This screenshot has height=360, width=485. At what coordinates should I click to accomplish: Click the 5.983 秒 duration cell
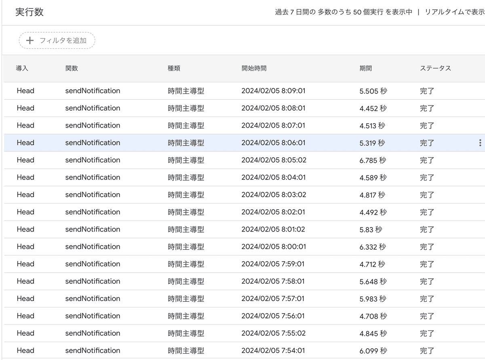tap(373, 299)
